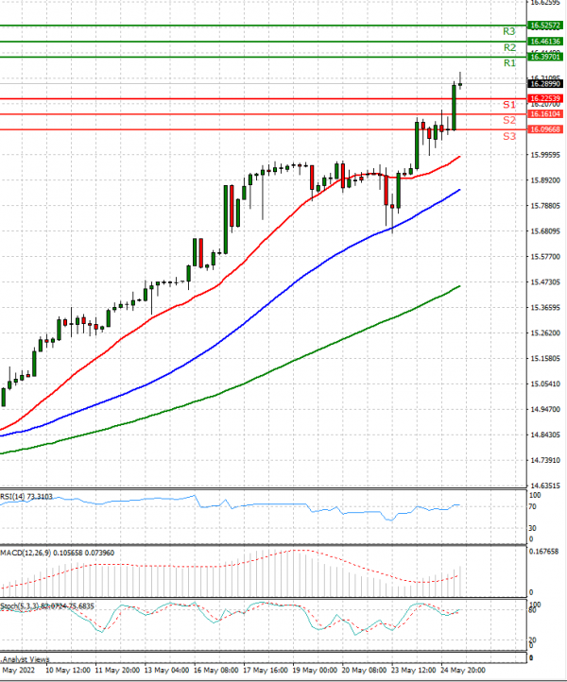
Task: Click the 15.68095 price axis value
Action: click(x=545, y=231)
